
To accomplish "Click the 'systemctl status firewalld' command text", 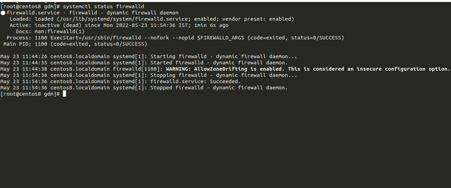I will 104,6.
